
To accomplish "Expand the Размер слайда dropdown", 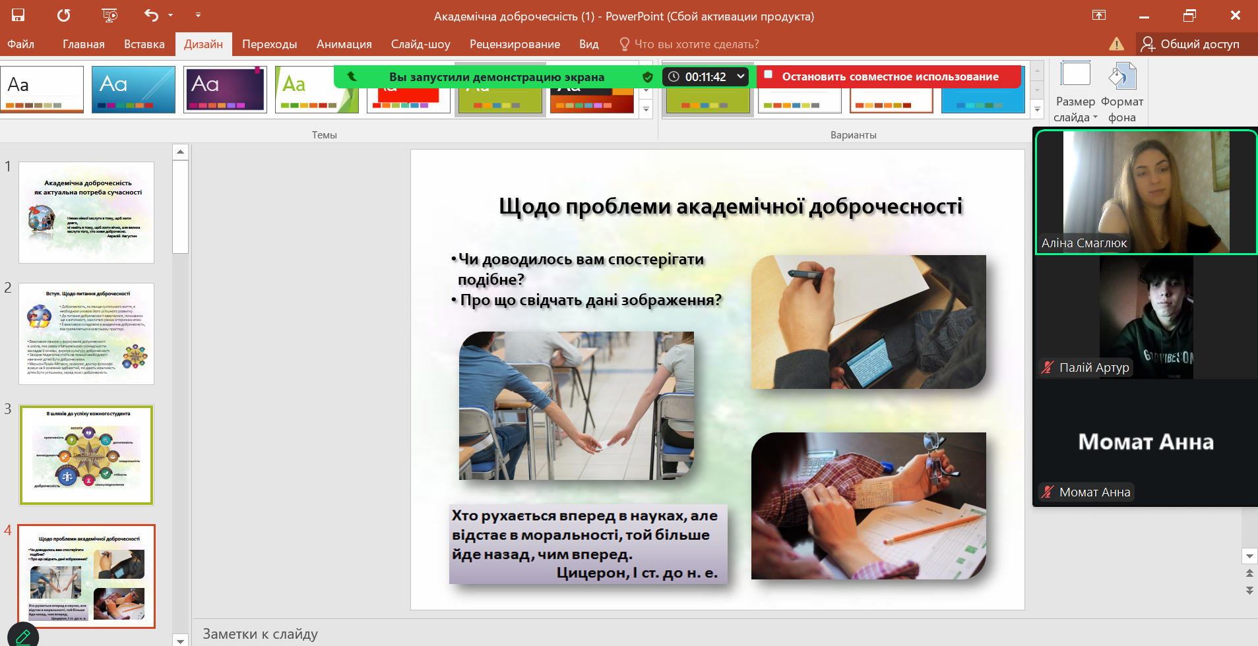I will pyautogui.click(x=1075, y=92).
